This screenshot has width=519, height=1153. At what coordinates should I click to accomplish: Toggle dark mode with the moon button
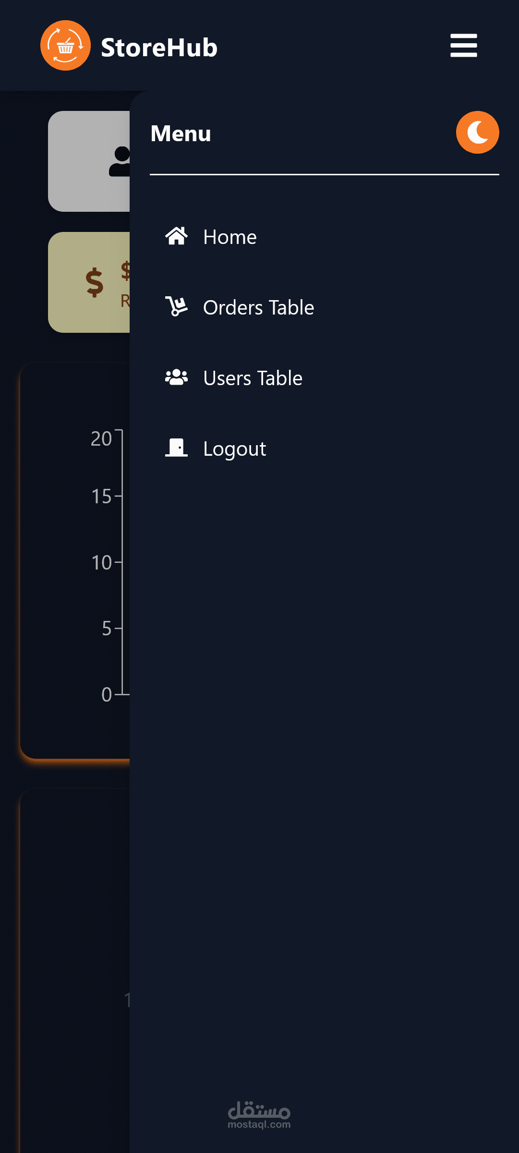477,133
